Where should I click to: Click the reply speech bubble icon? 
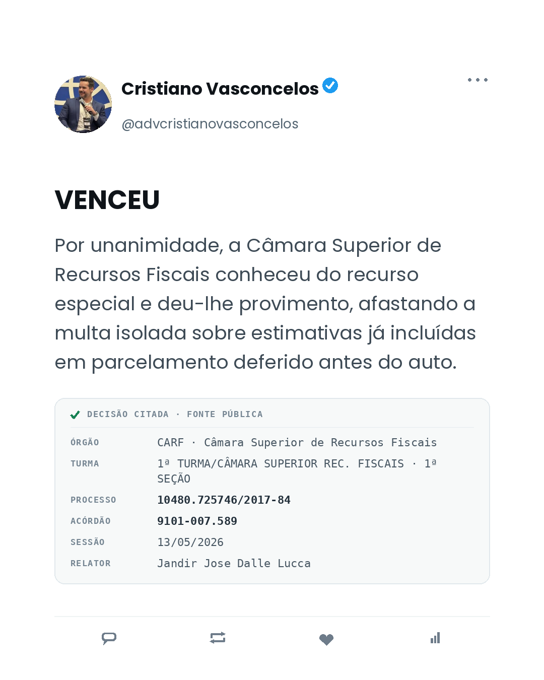point(109,638)
